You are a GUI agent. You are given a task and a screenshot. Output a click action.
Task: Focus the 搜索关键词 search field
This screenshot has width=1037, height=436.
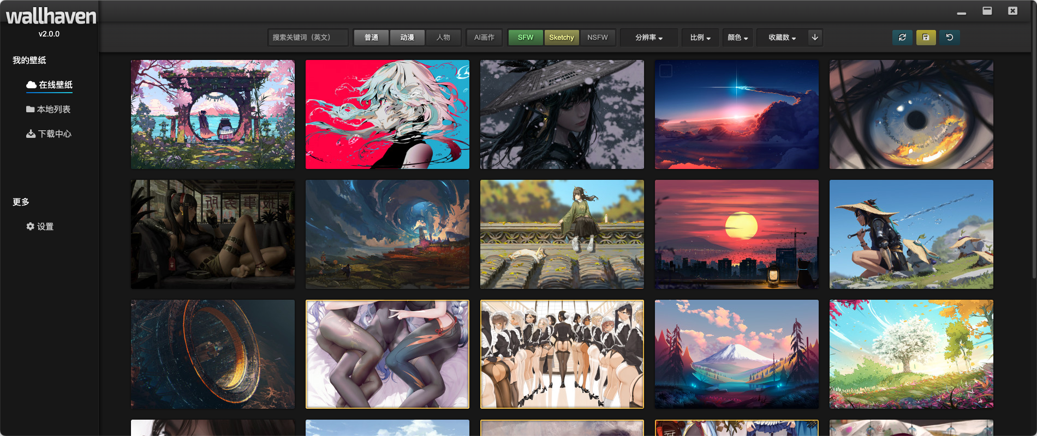click(x=308, y=37)
